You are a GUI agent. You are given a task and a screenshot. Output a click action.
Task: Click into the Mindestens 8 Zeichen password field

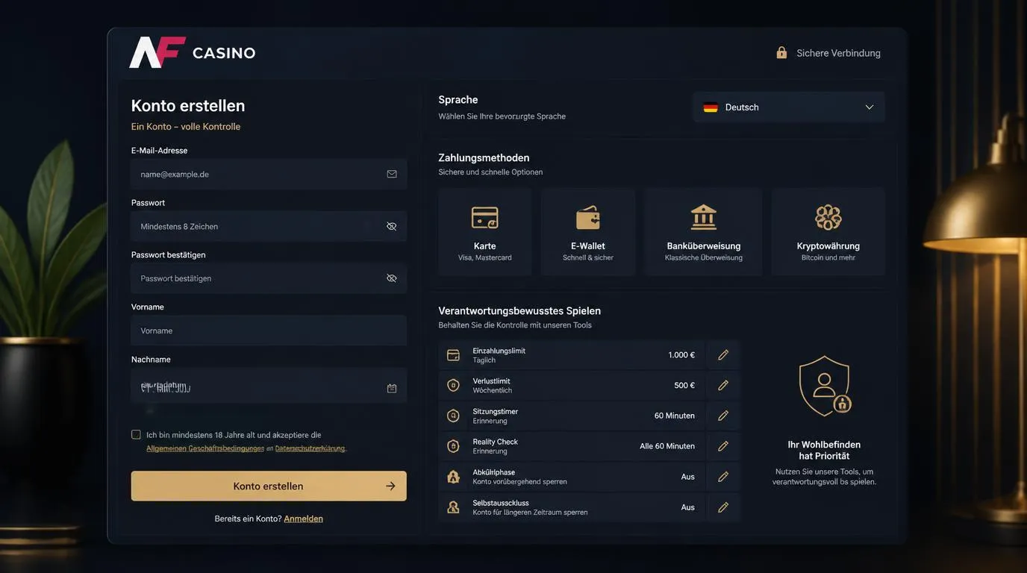(x=269, y=226)
